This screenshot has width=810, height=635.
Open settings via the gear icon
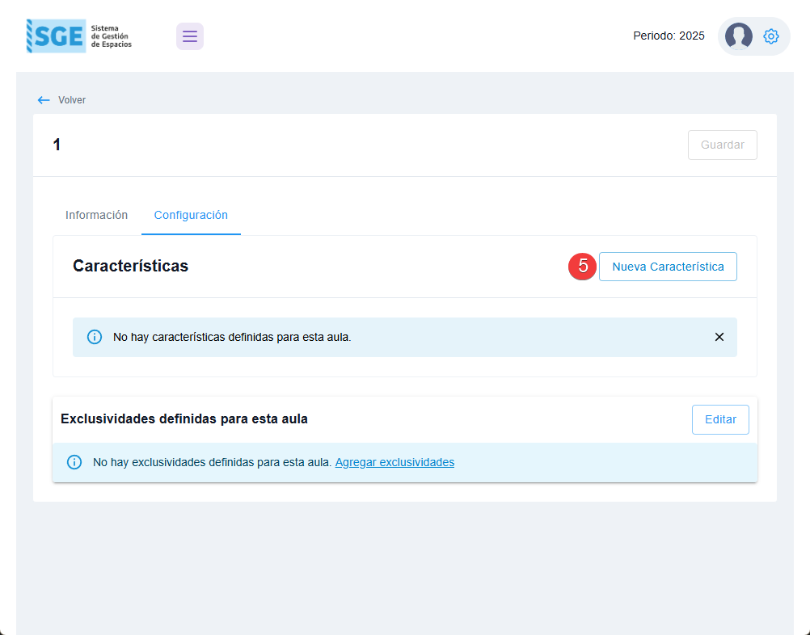770,36
